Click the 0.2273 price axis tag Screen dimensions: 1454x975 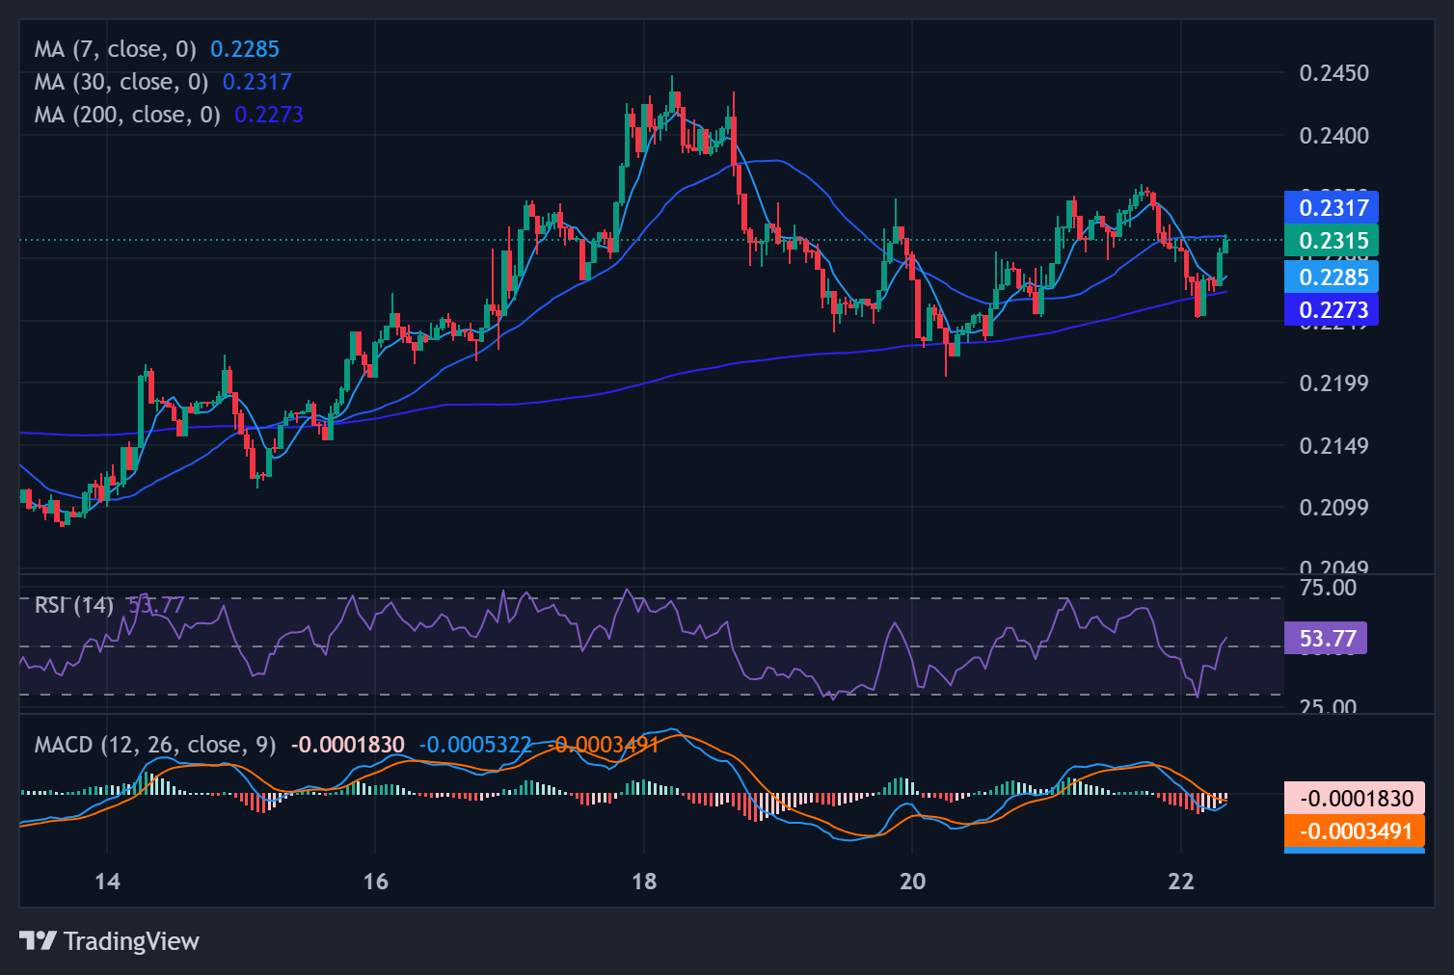(1332, 310)
